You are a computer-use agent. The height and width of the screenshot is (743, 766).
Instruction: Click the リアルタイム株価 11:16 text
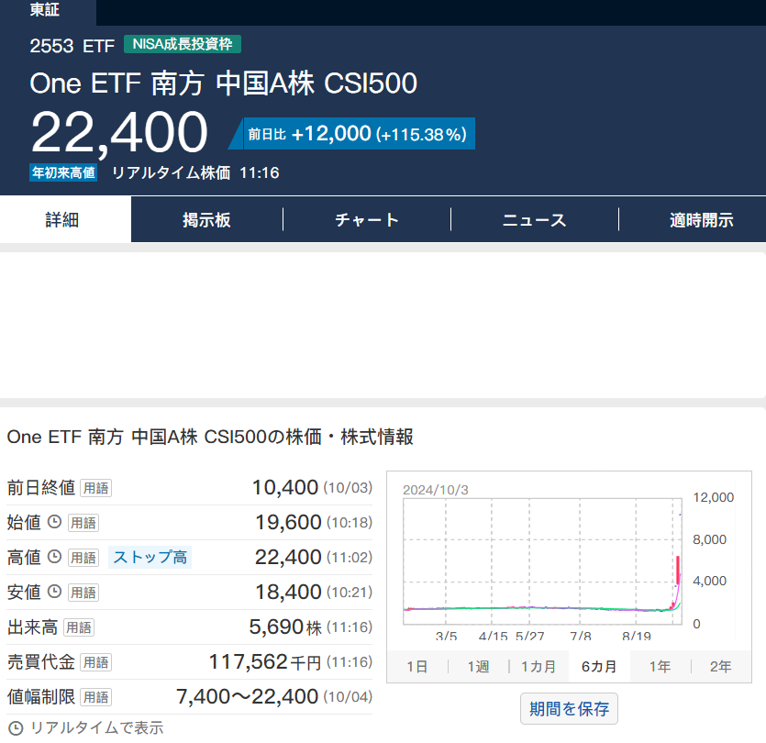195,173
